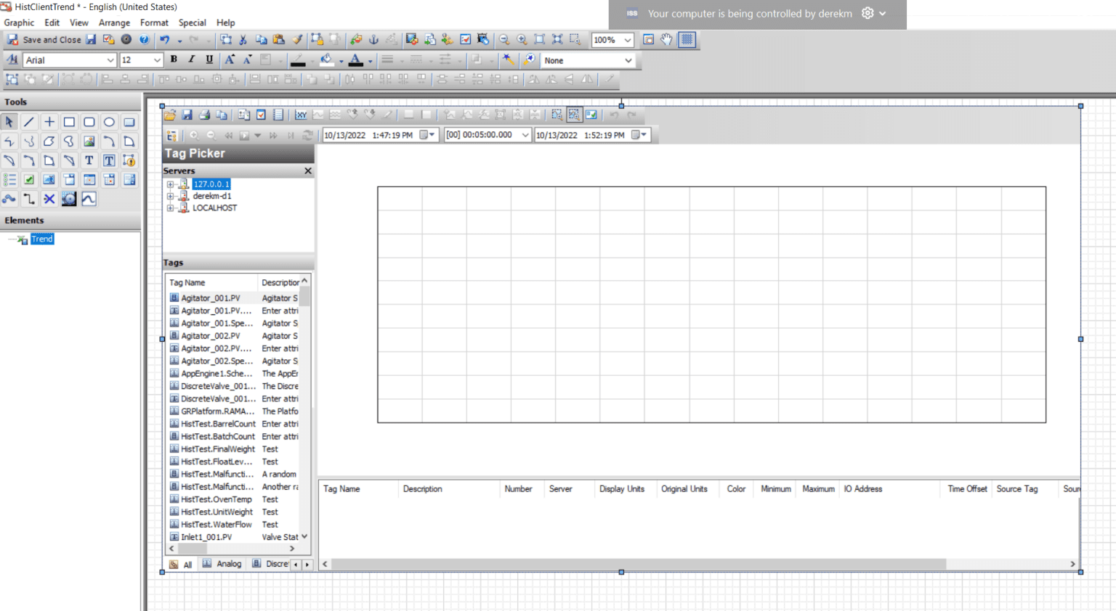
Task: Toggle italic text formatting
Action: tap(191, 59)
